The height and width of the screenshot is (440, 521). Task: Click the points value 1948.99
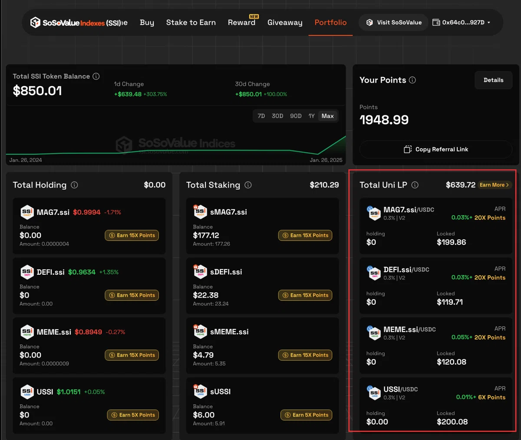[x=384, y=120]
